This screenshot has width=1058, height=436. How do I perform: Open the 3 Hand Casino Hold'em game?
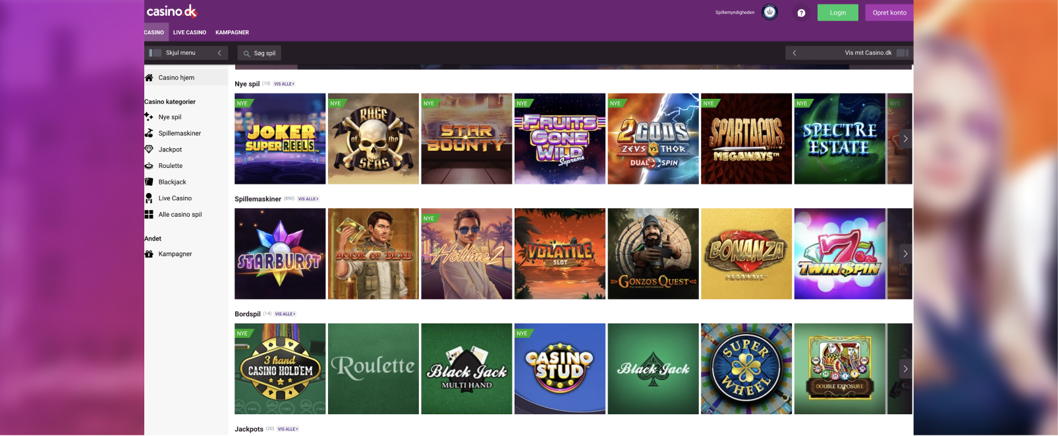point(280,369)
